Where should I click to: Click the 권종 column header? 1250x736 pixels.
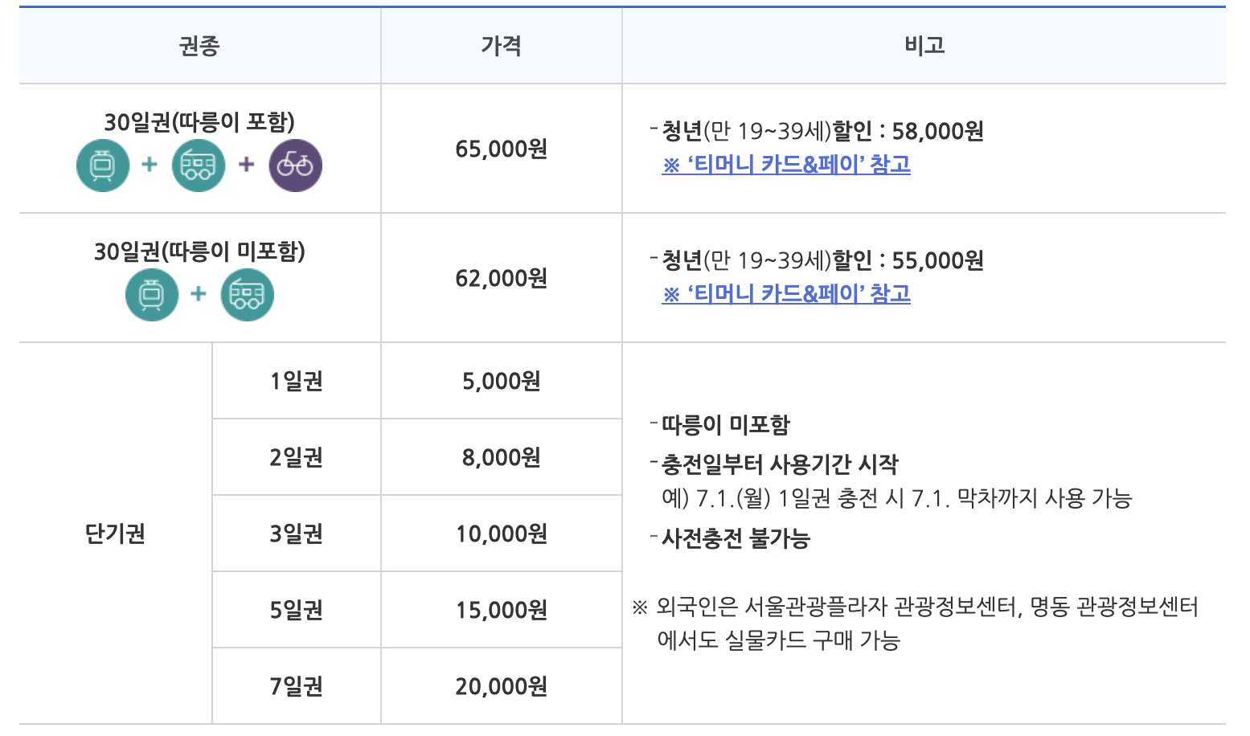pos(199,46)
